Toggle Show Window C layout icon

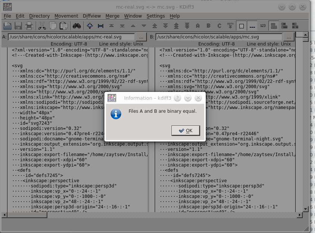tap(295, 26)
